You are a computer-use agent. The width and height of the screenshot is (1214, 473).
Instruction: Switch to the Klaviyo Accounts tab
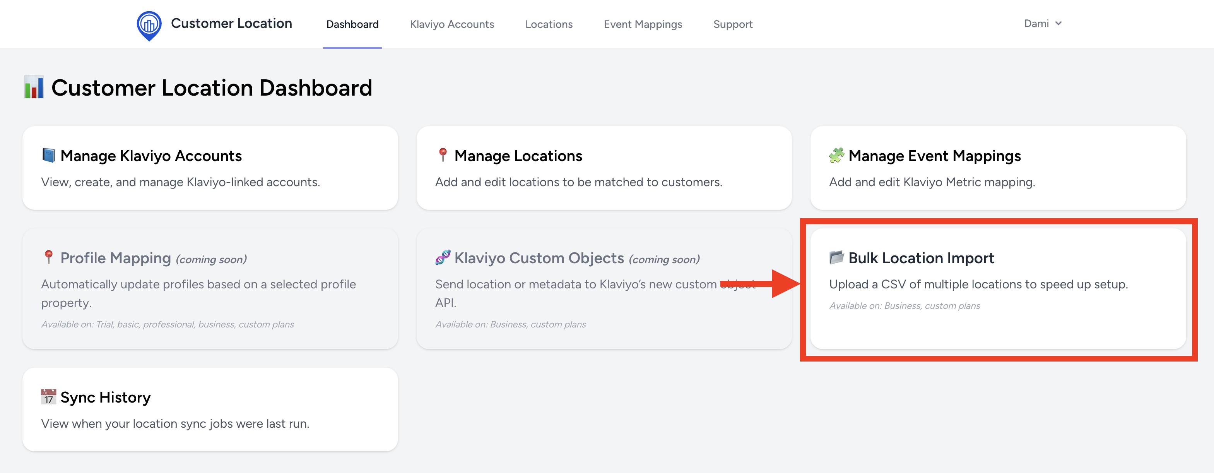click(x=451, y=24)
